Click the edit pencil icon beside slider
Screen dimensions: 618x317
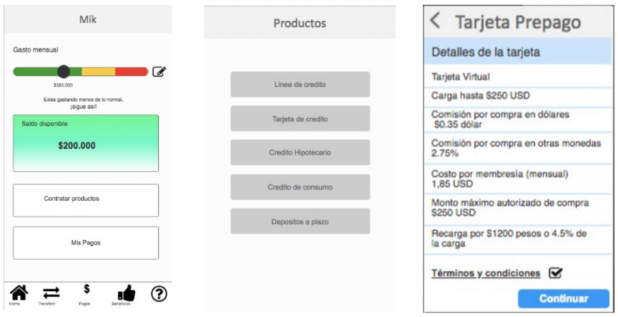[x=159, y=72]
